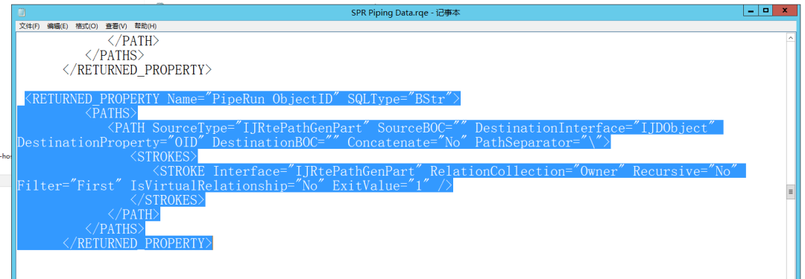Click Recursive="No" attribute
Image resolution: width=805 pixels, height=279 pixels.
(x=686, y=172)
